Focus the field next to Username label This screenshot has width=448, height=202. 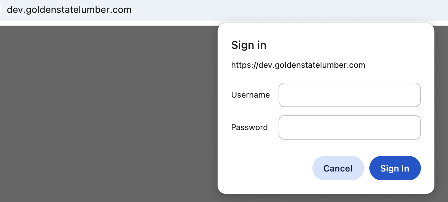[349, 95]
